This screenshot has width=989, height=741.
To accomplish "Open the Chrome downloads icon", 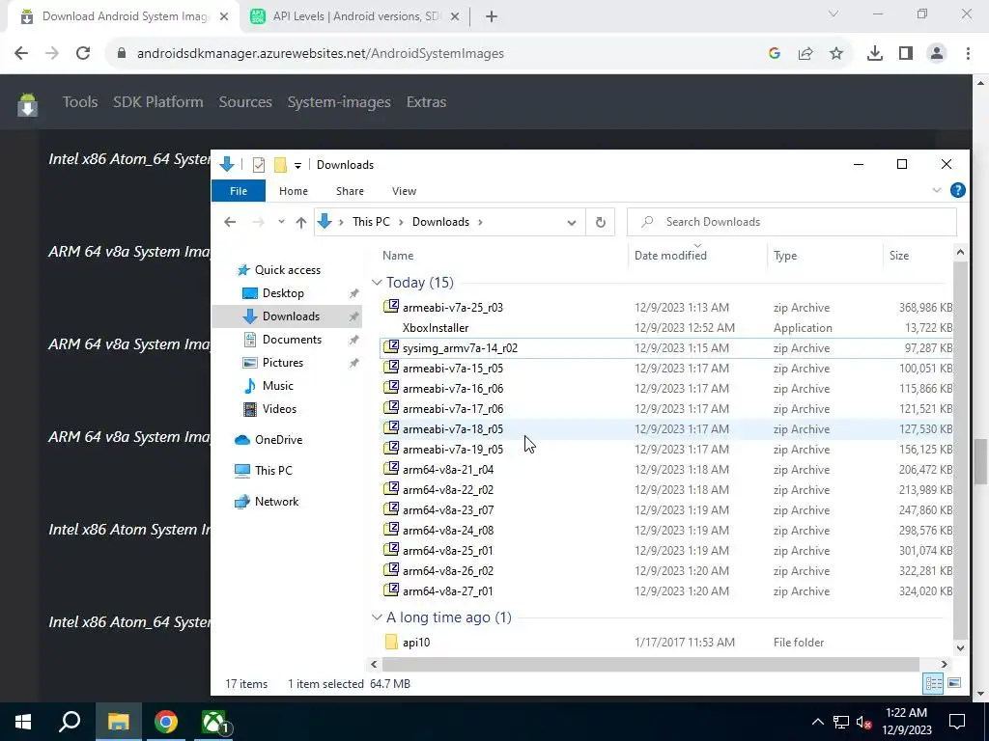I will click(875, 54).
